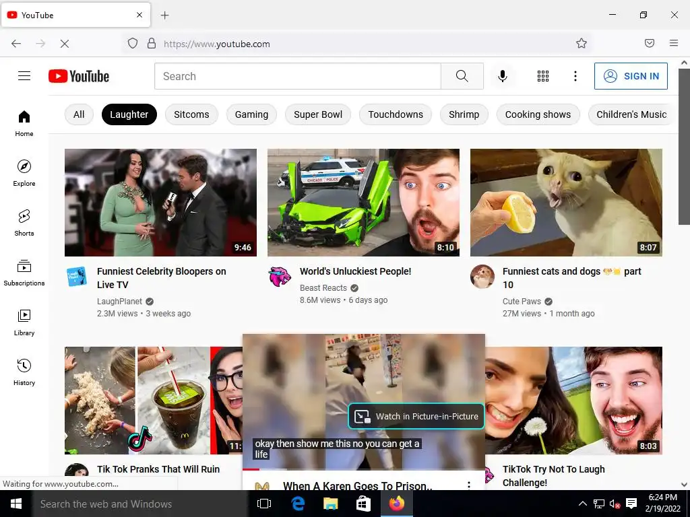Image resolution: width=690 pixels, height=517 pixels.
Task: Open Subscriptions in sidebar
Action: pos(24,273)
